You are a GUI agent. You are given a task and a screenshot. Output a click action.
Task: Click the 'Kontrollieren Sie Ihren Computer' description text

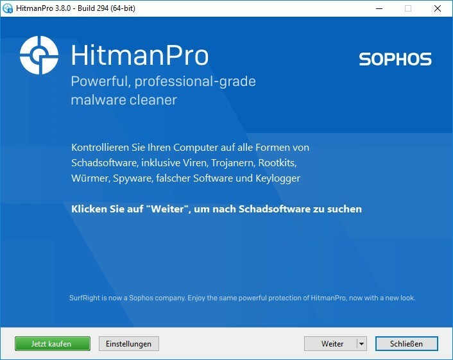190,162
